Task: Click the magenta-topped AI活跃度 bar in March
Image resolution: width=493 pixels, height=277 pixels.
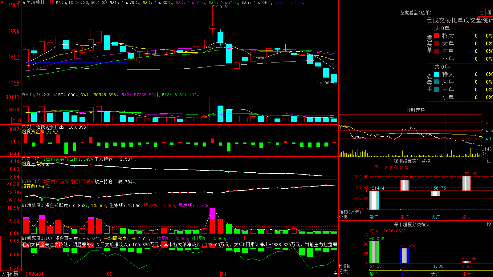Action: click(212, 221)
